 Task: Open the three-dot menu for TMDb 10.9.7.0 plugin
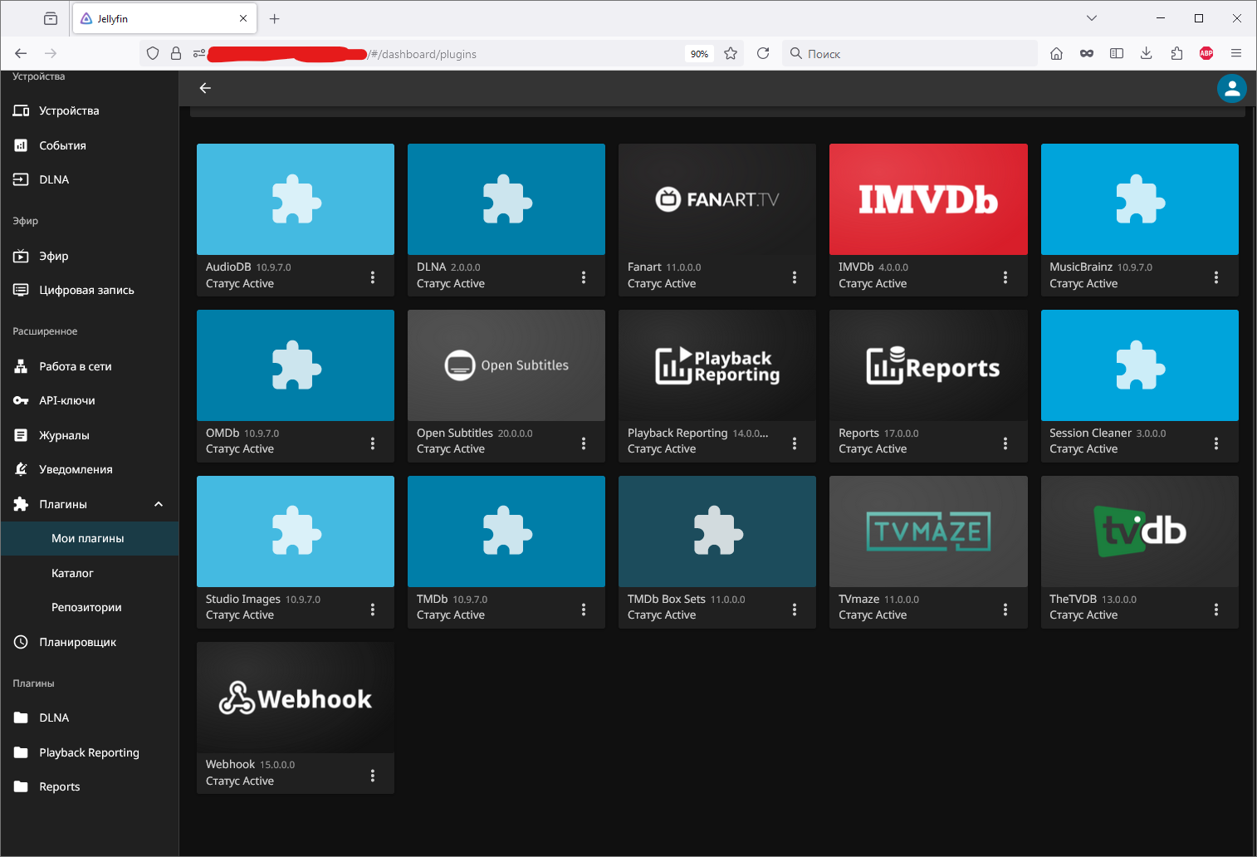(x=584, y=610)
